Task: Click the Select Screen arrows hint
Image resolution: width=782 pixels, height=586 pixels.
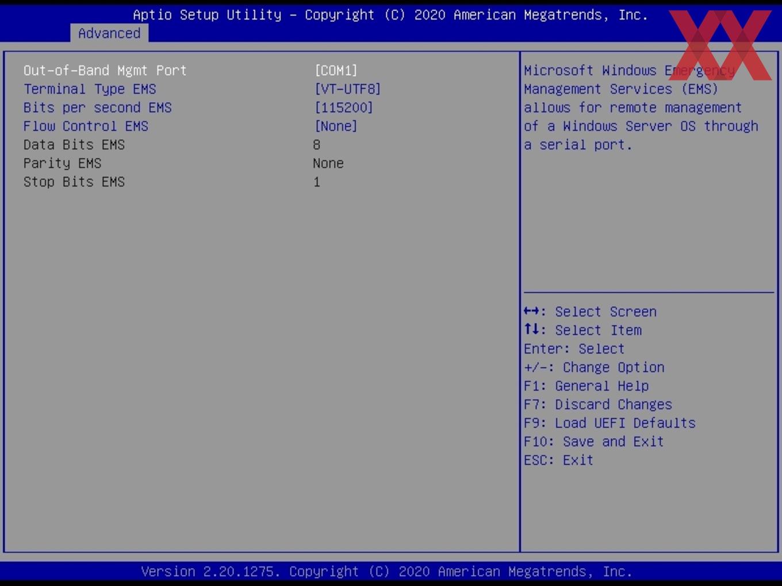Action: pos(590,311)
